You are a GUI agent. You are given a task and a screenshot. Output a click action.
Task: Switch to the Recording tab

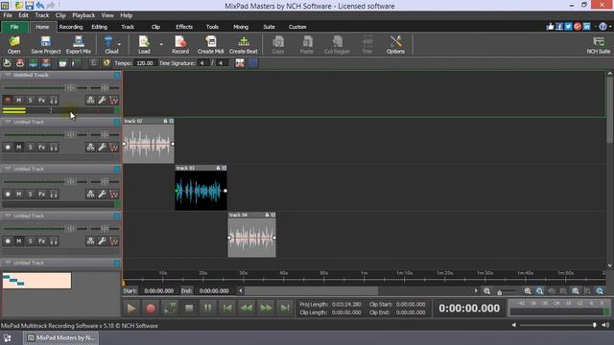(x=71, y=27)
